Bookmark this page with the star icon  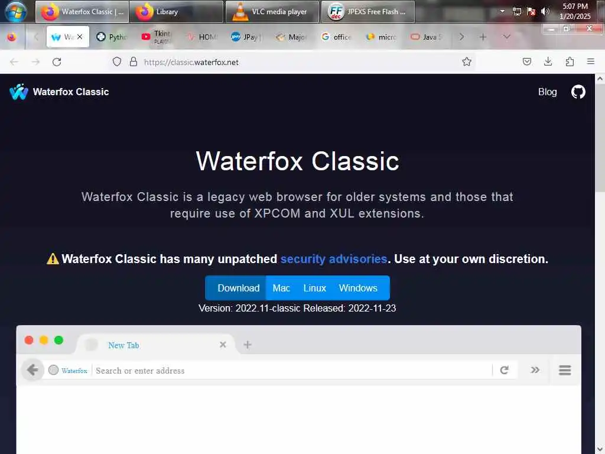(x=467, y=61)
